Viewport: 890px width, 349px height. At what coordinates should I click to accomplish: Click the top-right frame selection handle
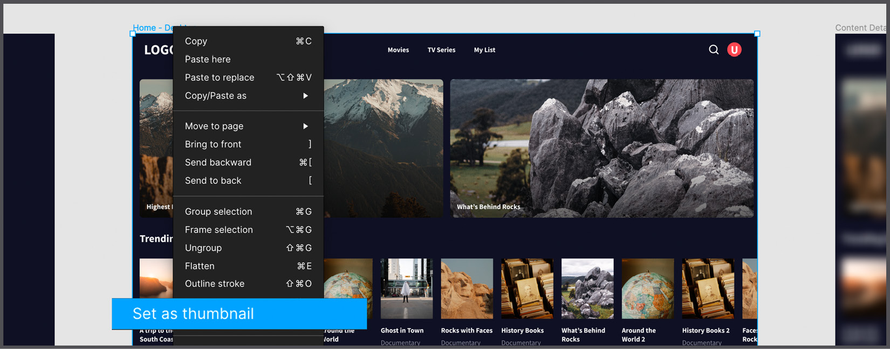coord(757,33)
